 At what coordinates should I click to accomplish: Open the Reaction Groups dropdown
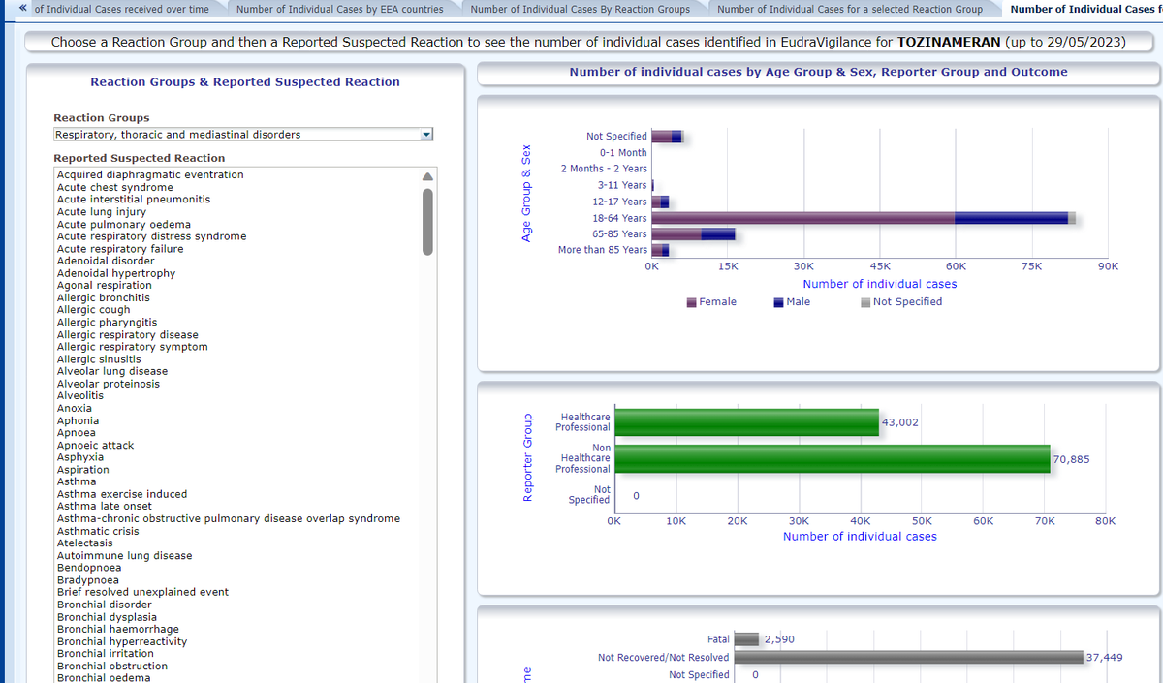[x=425, y=135]
